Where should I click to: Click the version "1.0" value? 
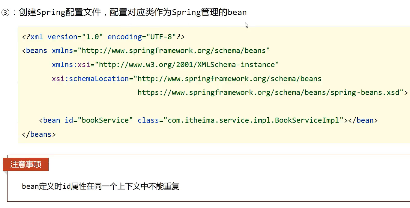click(93, 37)
